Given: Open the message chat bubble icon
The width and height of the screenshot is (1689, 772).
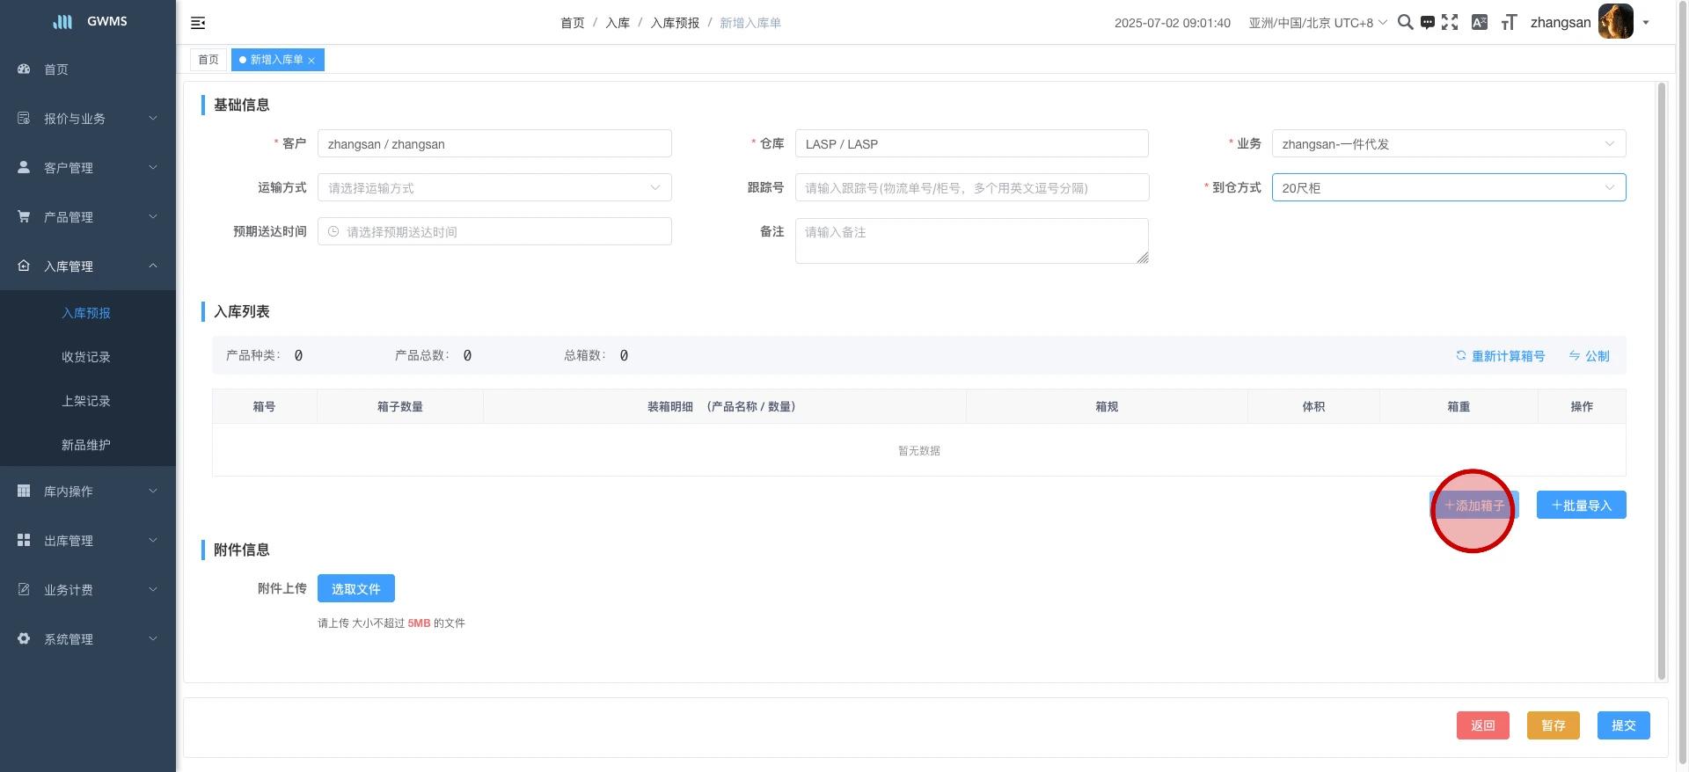Looking at the screenshot, I should [x=1428, y=23].
